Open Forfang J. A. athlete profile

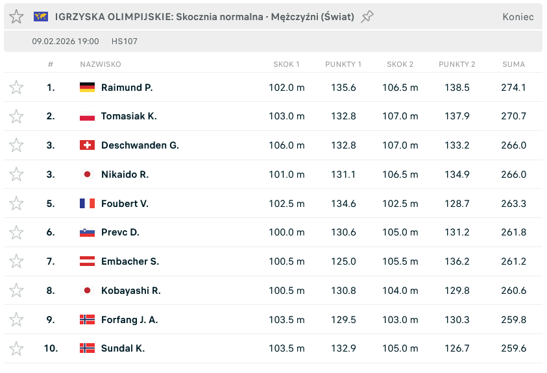point(129,320)
